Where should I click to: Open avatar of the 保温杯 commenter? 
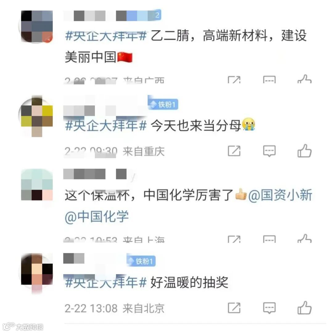point(37,185)
